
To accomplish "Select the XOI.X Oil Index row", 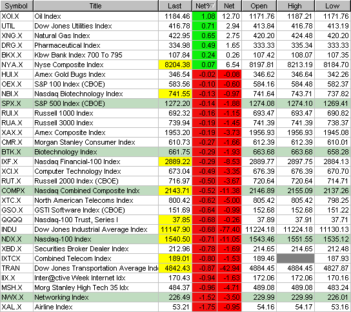I will pos(175,16).
